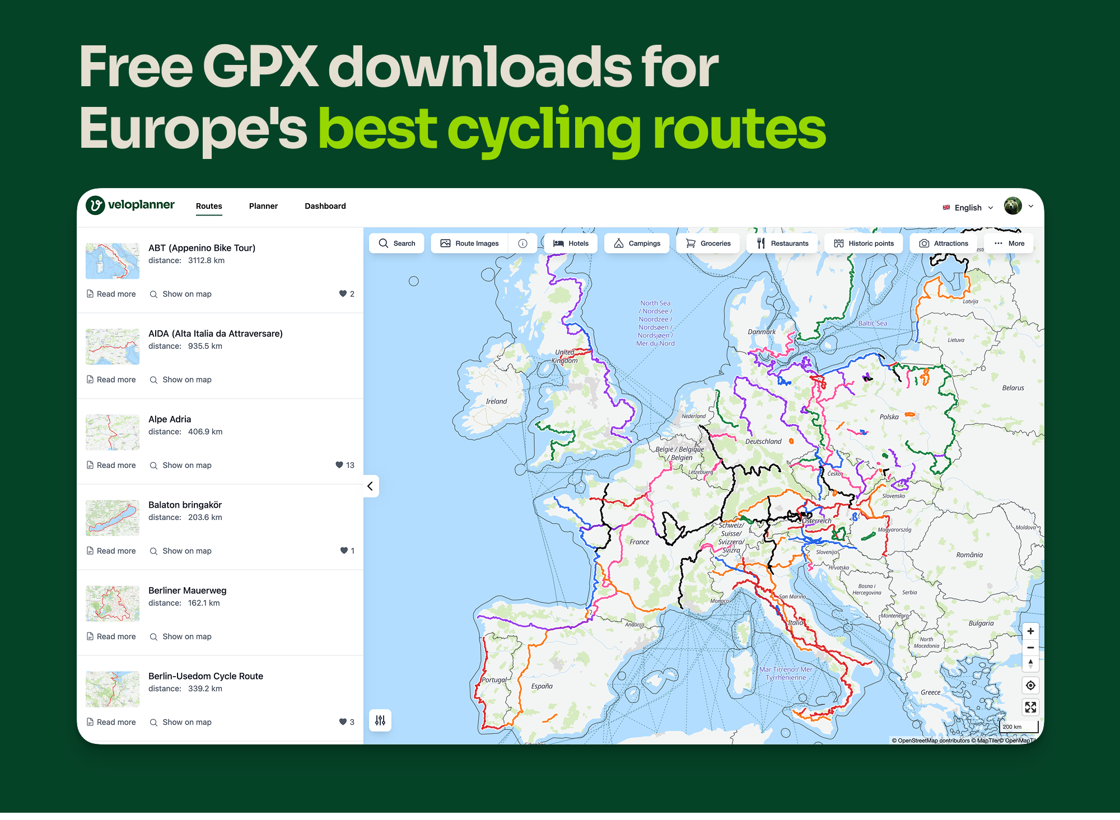Locate my position on the map
1120x820 pixels.
(x=1030, y=686)
